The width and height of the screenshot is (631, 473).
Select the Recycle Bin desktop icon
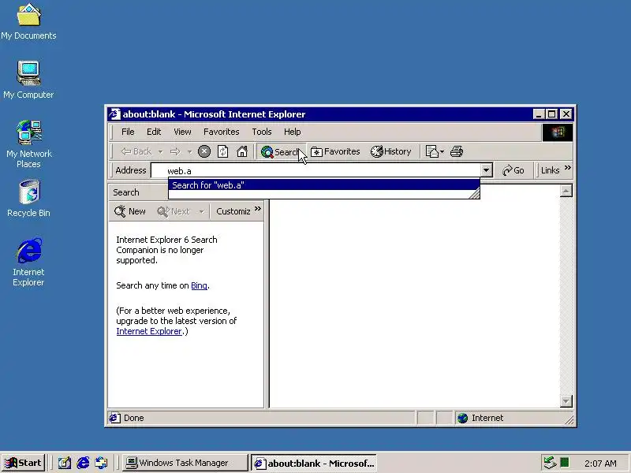click(x=28, y=199)
